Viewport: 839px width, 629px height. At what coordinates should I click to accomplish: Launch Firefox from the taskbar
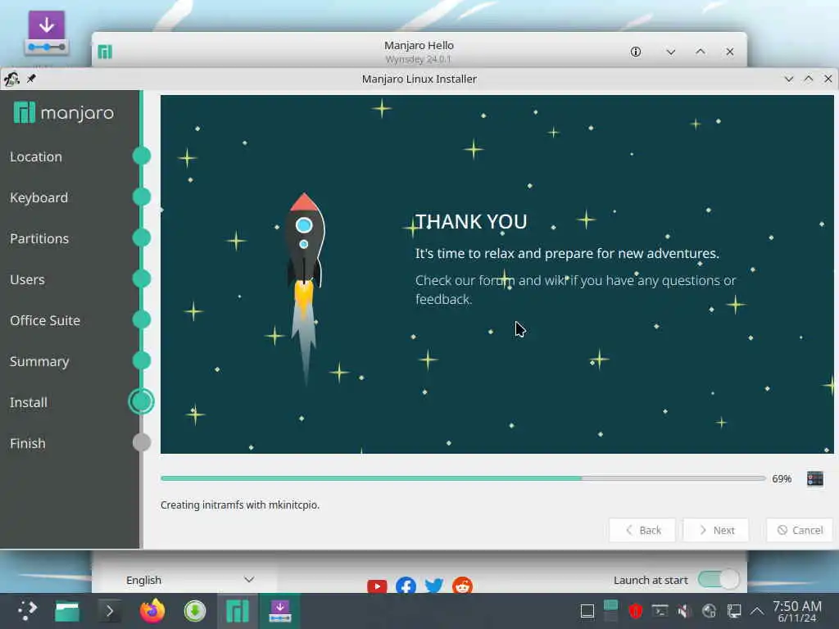click(x=152, y=611)
